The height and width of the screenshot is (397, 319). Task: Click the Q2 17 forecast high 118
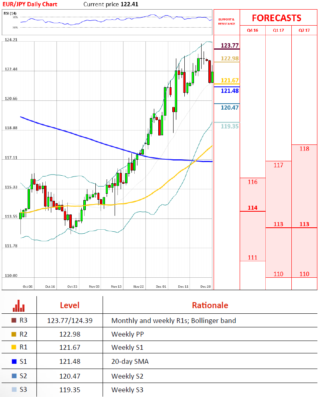pos(304,149)
